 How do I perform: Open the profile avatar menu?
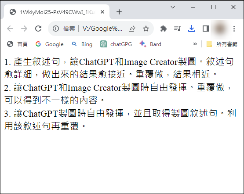(220, 29)
